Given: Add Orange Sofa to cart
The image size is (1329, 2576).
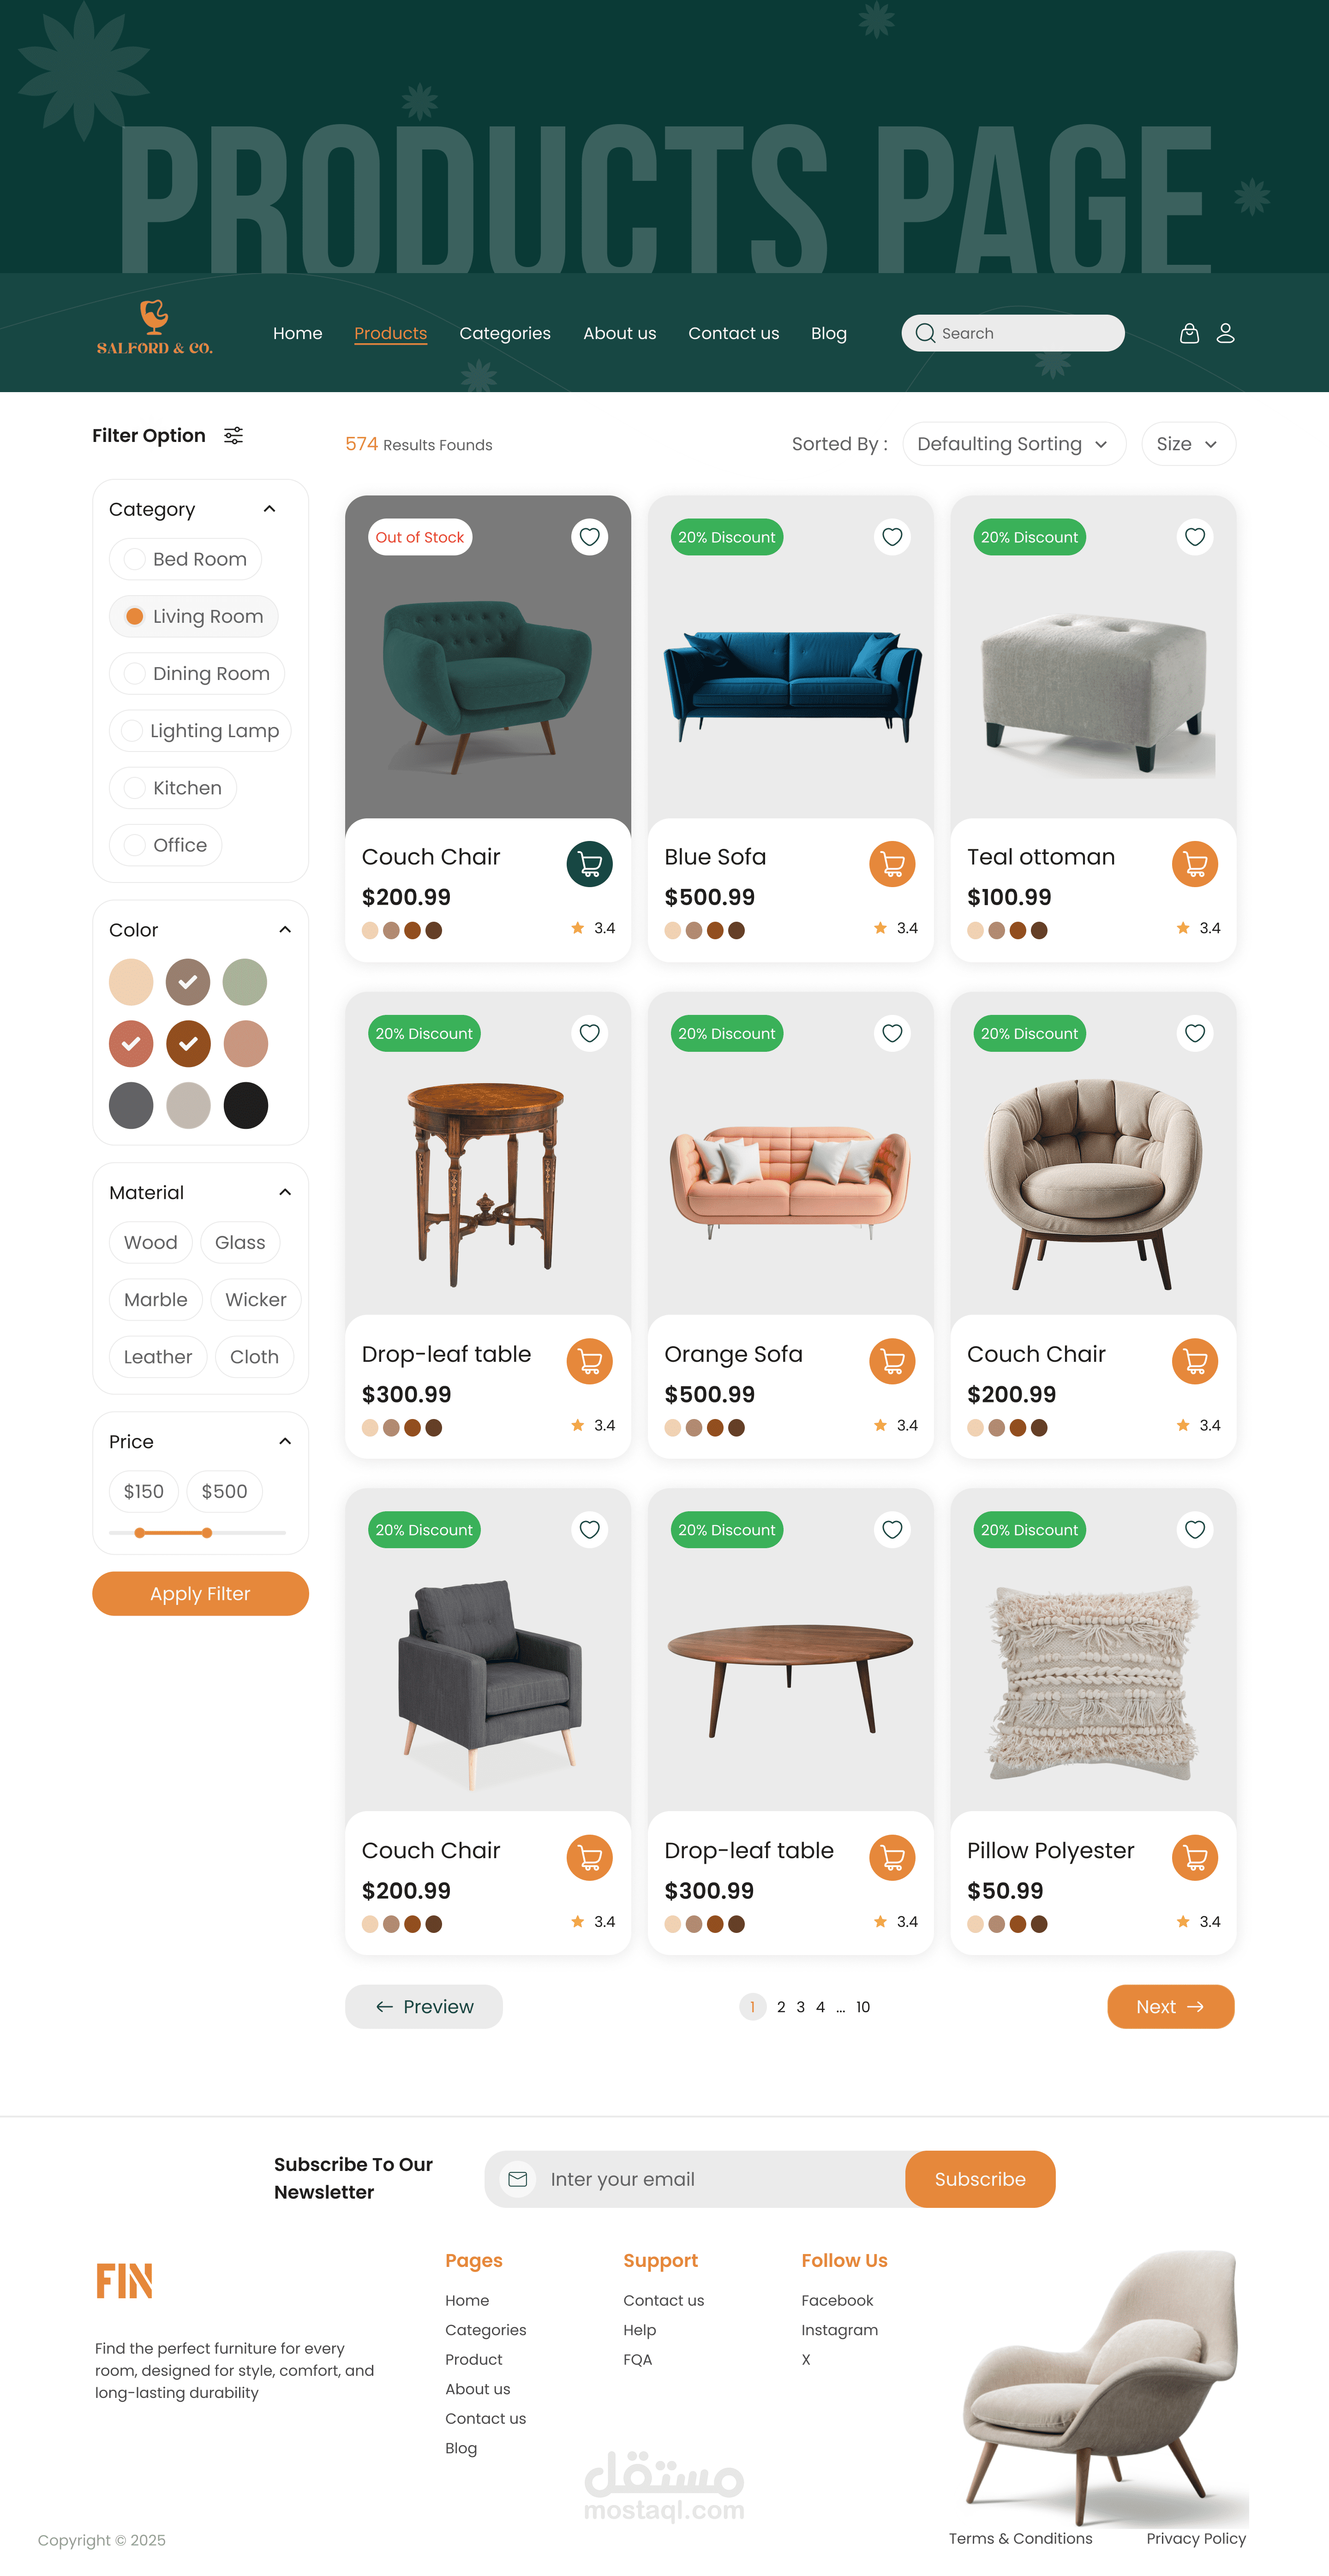Looking at the screenshot, I should [892, 1361].
